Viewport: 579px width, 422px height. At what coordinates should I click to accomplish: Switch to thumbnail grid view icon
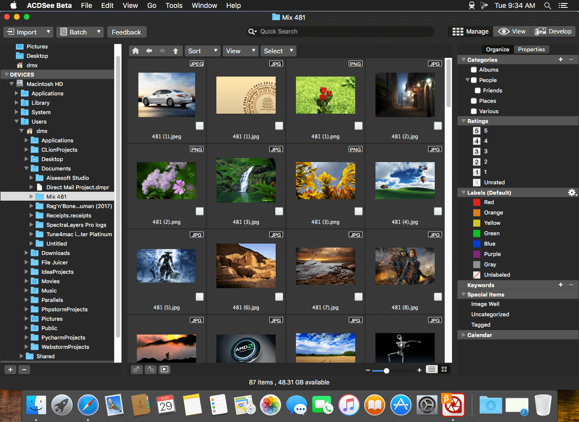[444, 369]
